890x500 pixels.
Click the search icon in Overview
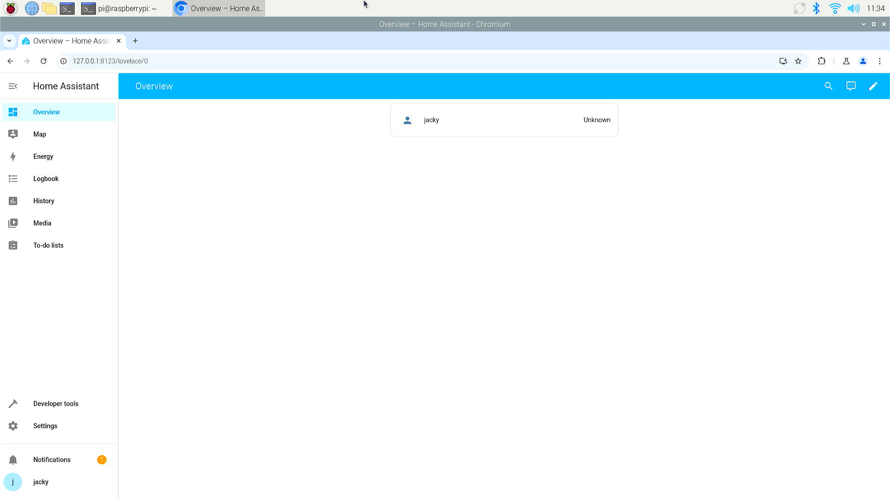(828, 86)
